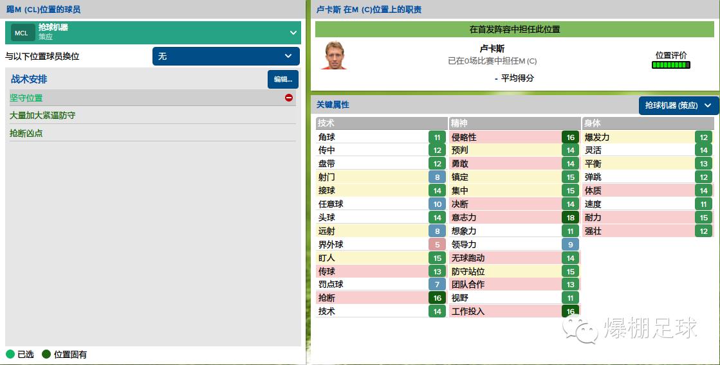This screenshot has height=365, width=720.
Task: Click the 强壮 attribute row
Action: [x=648, y=231]
